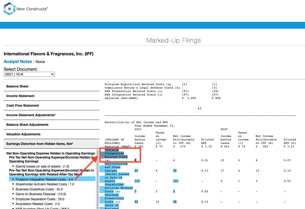Click highlighted value 4 in Frutarom row
This screenshot has width=305, height=209.
135,160
